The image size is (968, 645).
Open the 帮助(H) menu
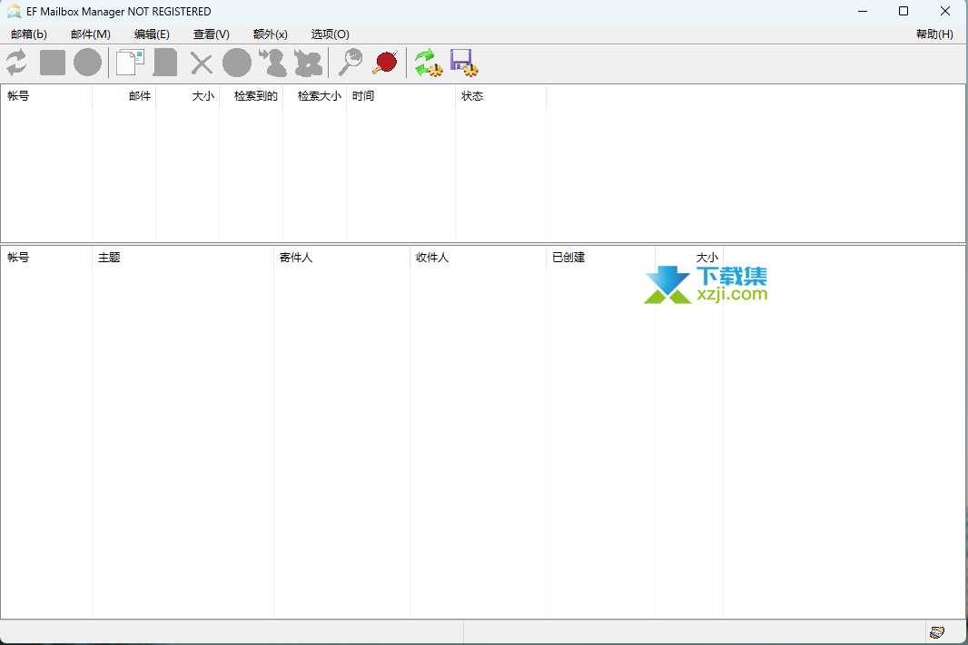[934, 34]
